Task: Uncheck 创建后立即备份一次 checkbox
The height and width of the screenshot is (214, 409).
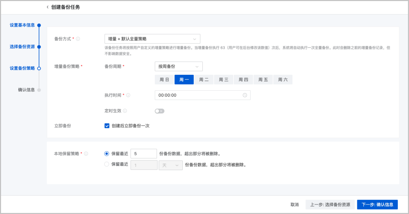Action: [107, 126]
